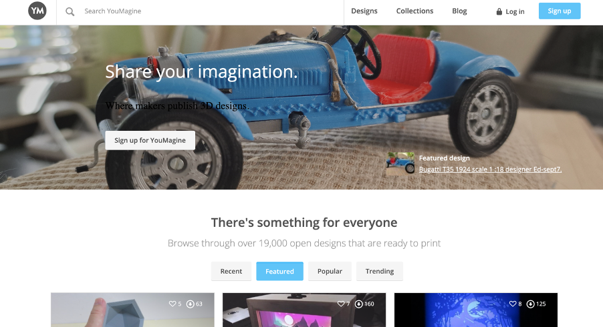Screen dimensions: 603x327
Task: Click heart icon on first design card
Action: click(172, 304)
